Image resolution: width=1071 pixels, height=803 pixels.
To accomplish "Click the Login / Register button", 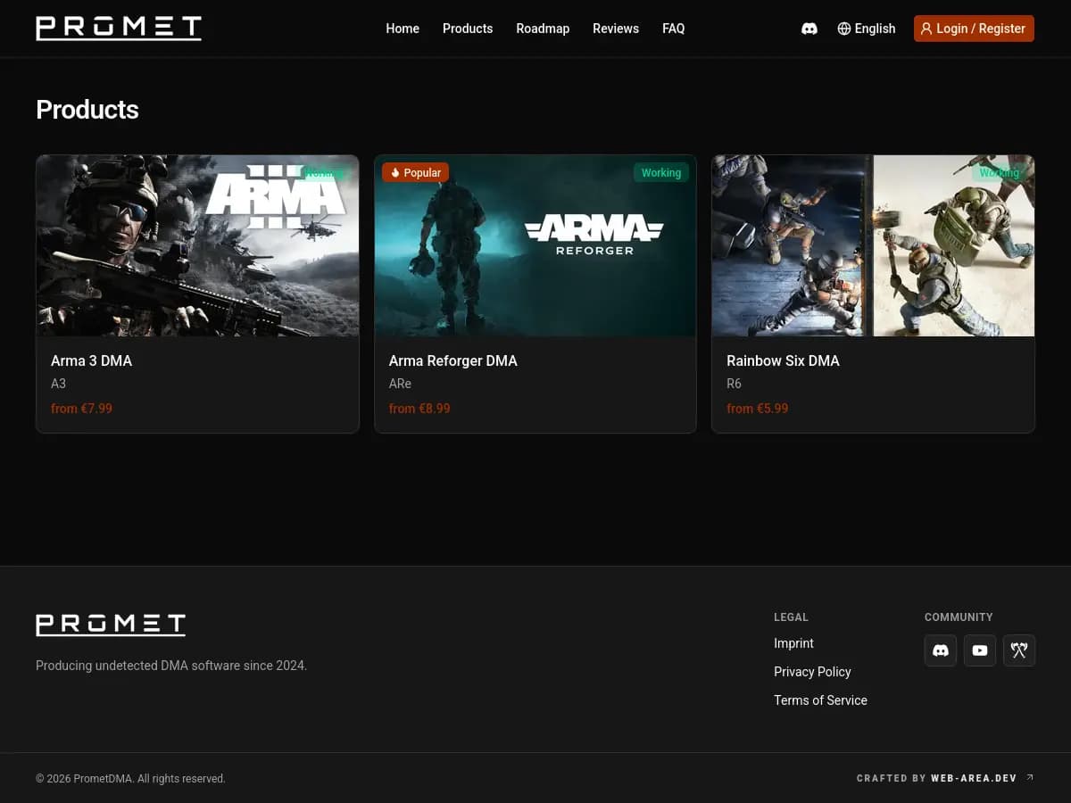I will (x=974, y=29).
